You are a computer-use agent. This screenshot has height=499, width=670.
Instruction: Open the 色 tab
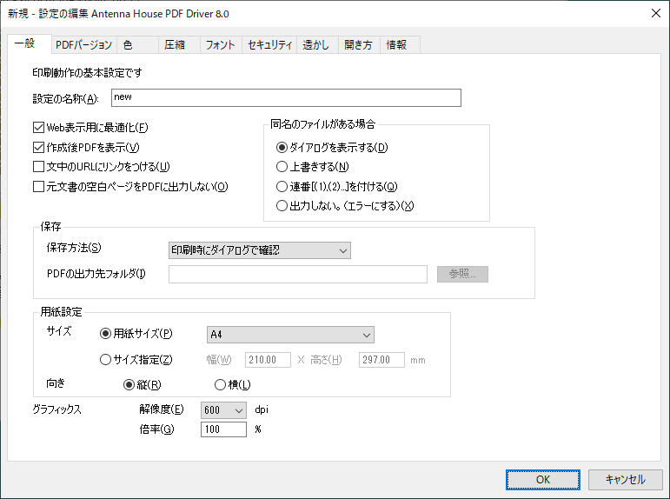click(x=137, y=45)
